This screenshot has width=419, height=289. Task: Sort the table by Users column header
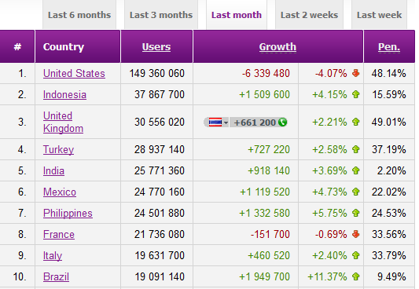coord(156,46)
